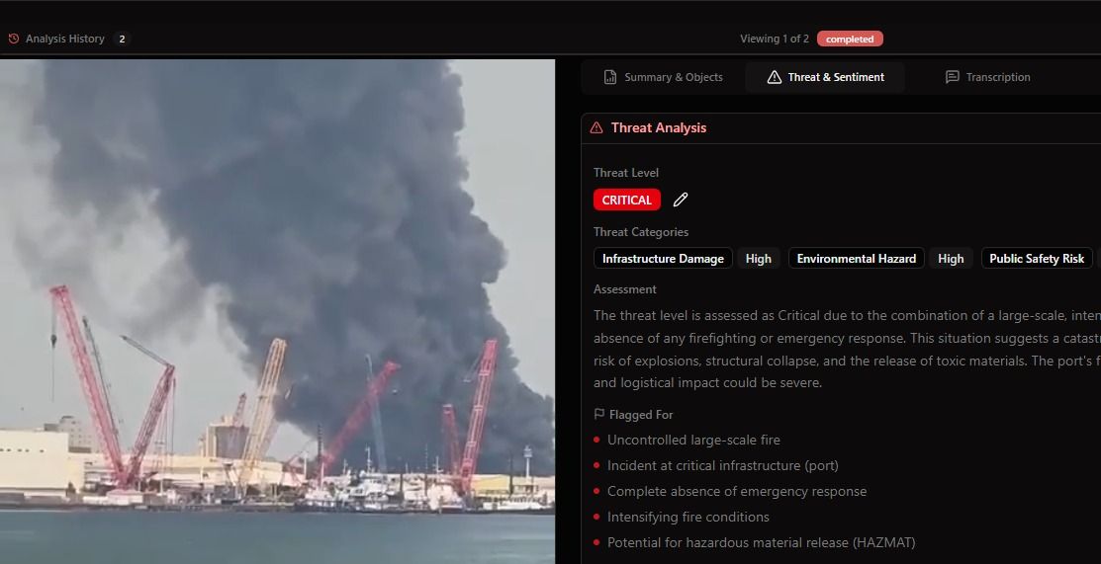Click the High tag beside Environmental Hazard
This screenshot has height=564, width=1101.
click(x=951, y=258)
